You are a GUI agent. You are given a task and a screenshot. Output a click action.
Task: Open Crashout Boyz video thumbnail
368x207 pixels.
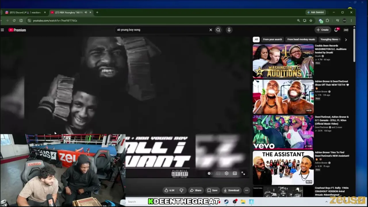coord(283,192)
